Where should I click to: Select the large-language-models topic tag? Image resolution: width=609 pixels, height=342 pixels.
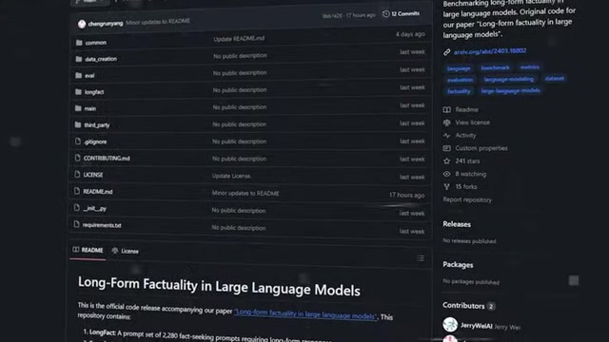510,91
